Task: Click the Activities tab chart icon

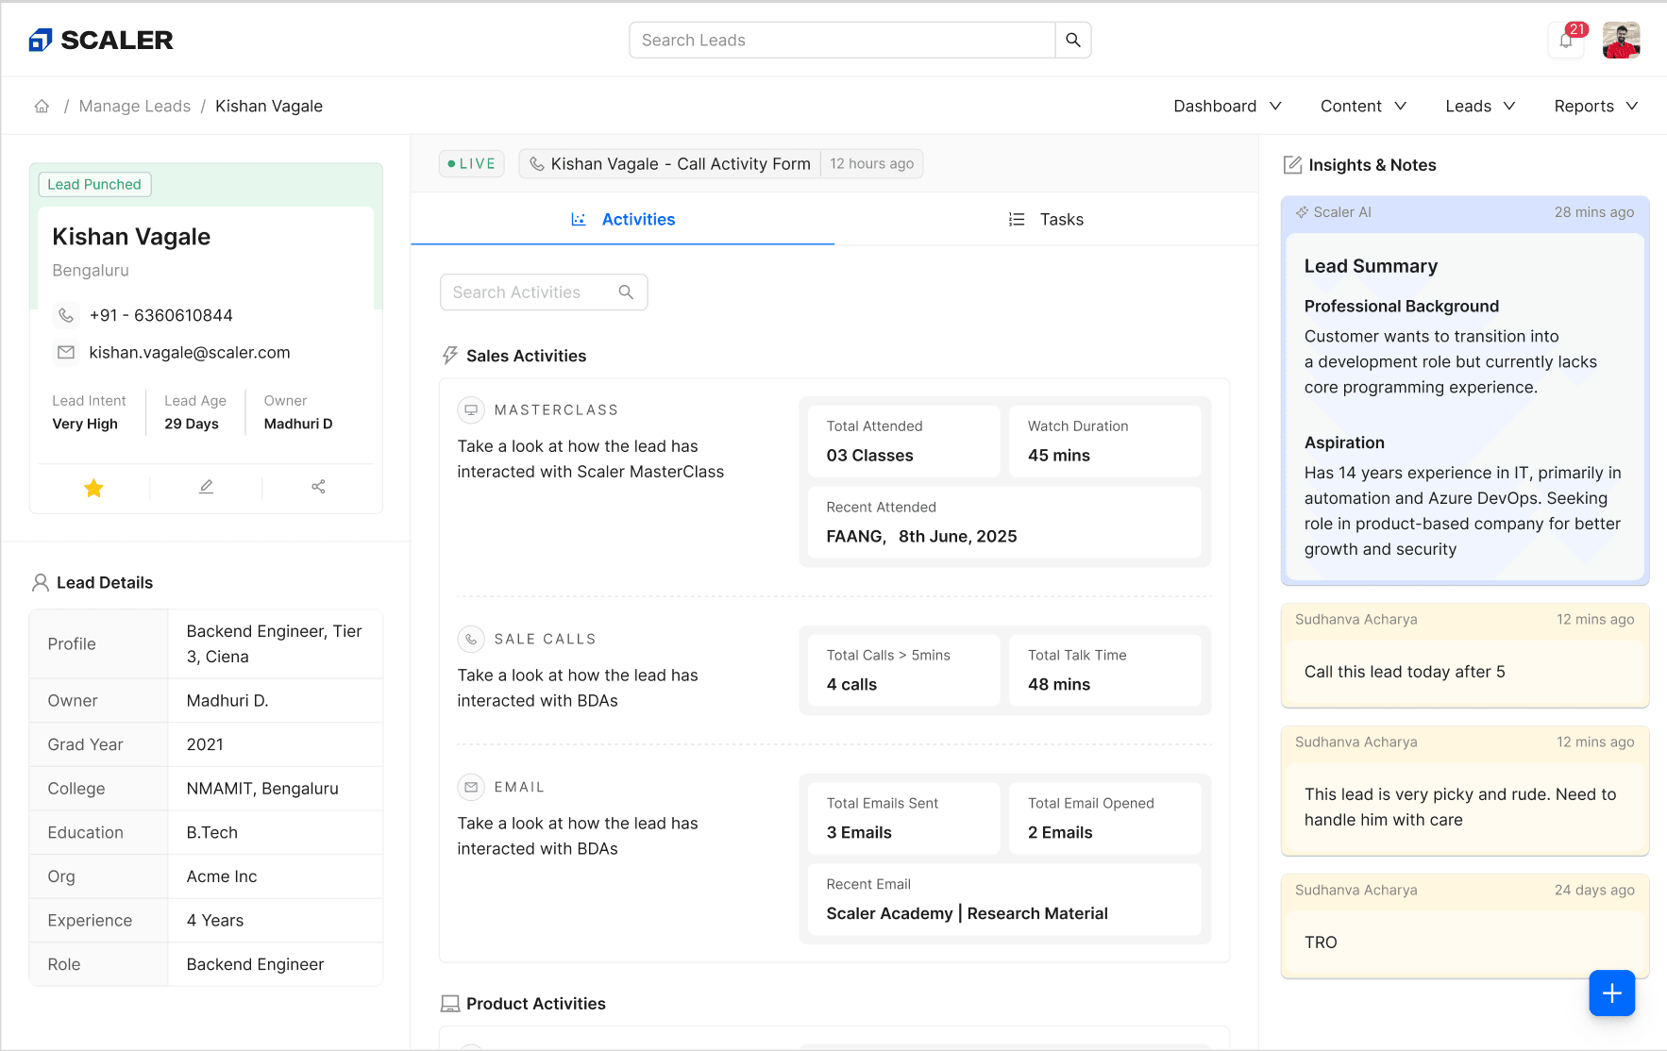Action: (x=579, y=219)
